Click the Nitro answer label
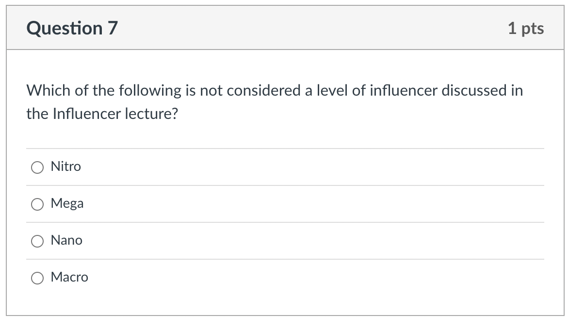This screenshot has height=333, width=585. coord(66,166)
